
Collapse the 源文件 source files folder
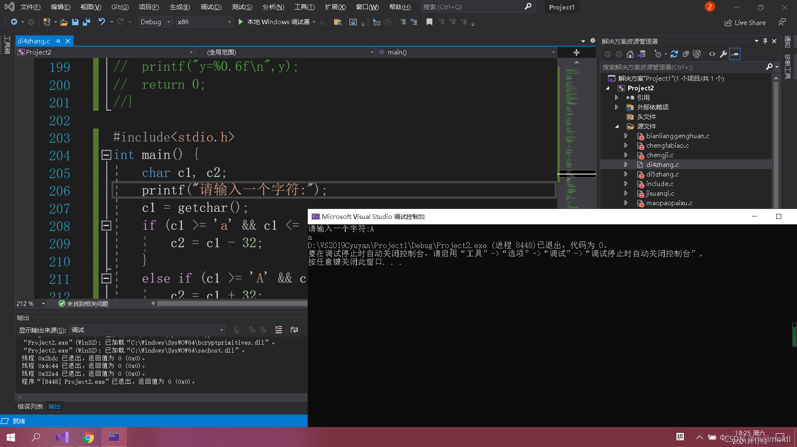point(617,127)
